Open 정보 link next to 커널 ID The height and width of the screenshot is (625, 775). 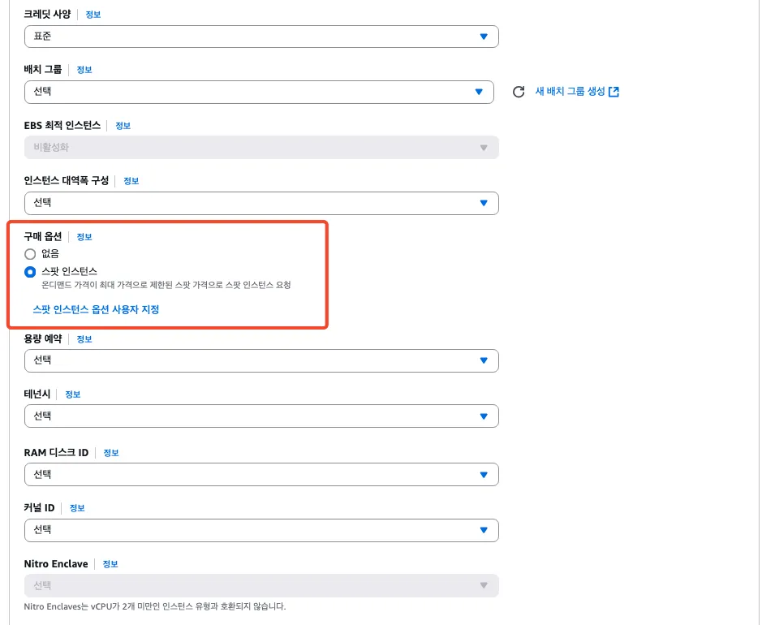point(77,508)
